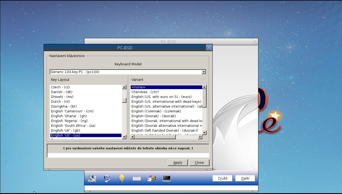Open the Keyboard Model dropdown
This screenshot has height=194, width=342.
point(204,72)
